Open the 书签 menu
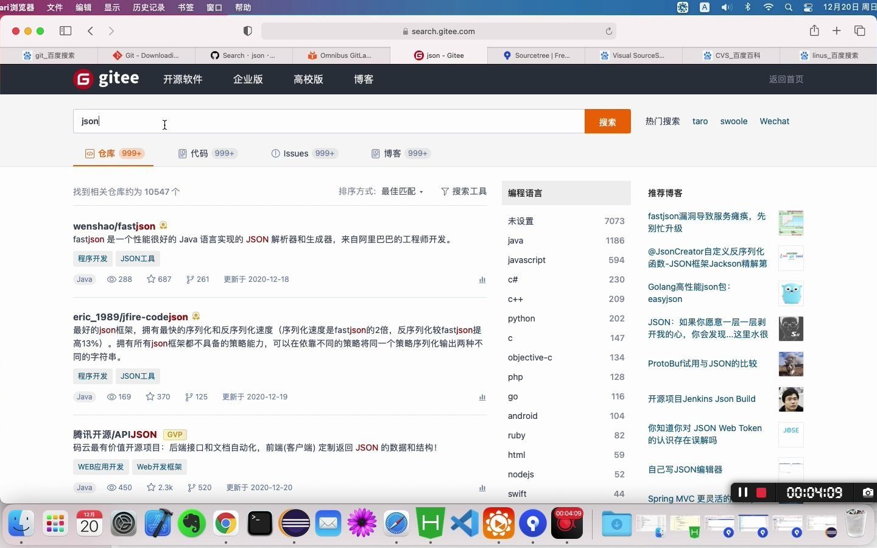 pos(186,7)
